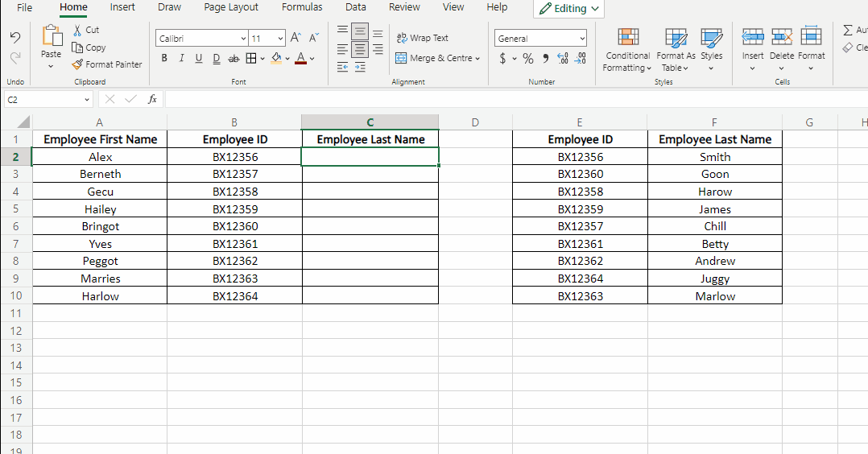
Task: Toggle centre horizontal alignment
Action: [360, 50]
